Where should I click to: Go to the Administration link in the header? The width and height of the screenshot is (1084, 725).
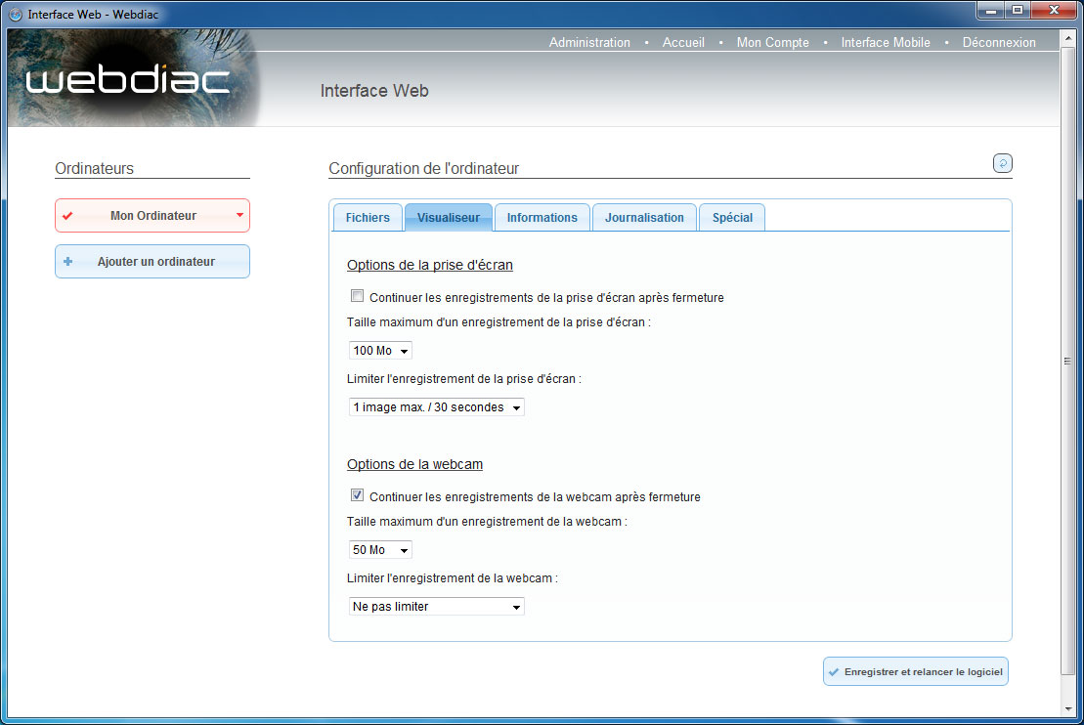(x=589, y=42)
